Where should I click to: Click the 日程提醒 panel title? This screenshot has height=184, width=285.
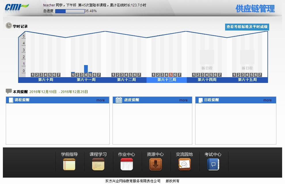pos(212,100)
